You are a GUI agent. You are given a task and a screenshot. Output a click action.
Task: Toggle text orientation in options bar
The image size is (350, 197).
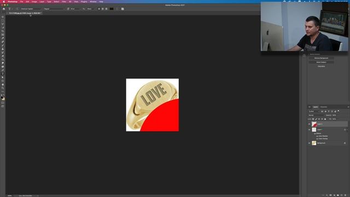(17, 9)
